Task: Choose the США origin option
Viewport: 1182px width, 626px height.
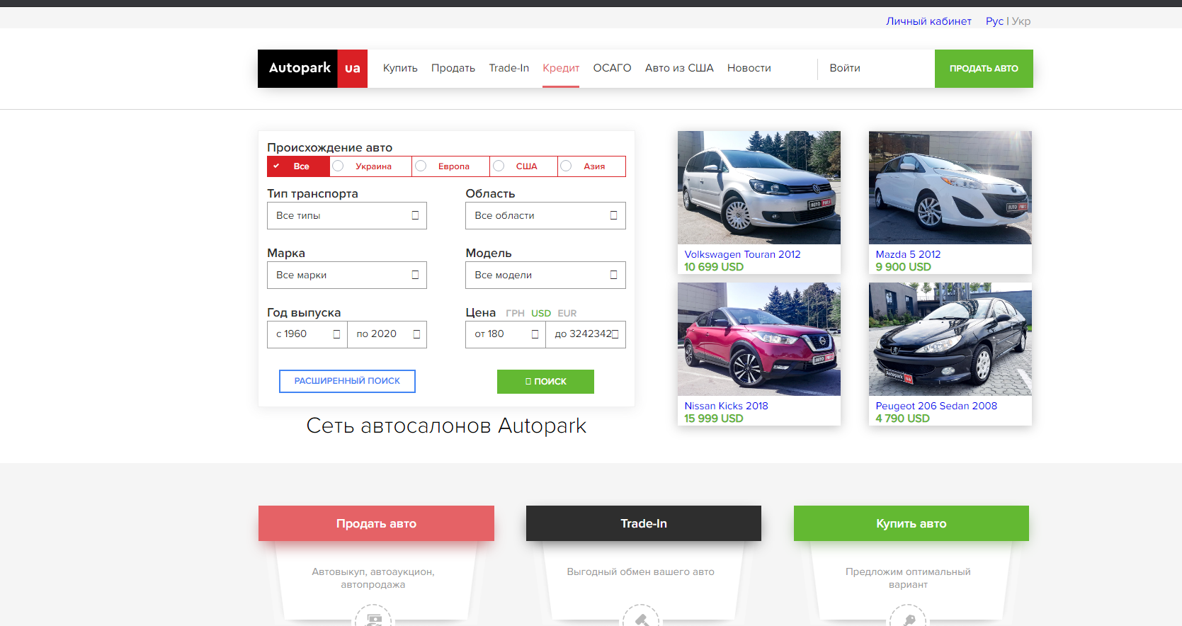Action: tap(525, 166)
